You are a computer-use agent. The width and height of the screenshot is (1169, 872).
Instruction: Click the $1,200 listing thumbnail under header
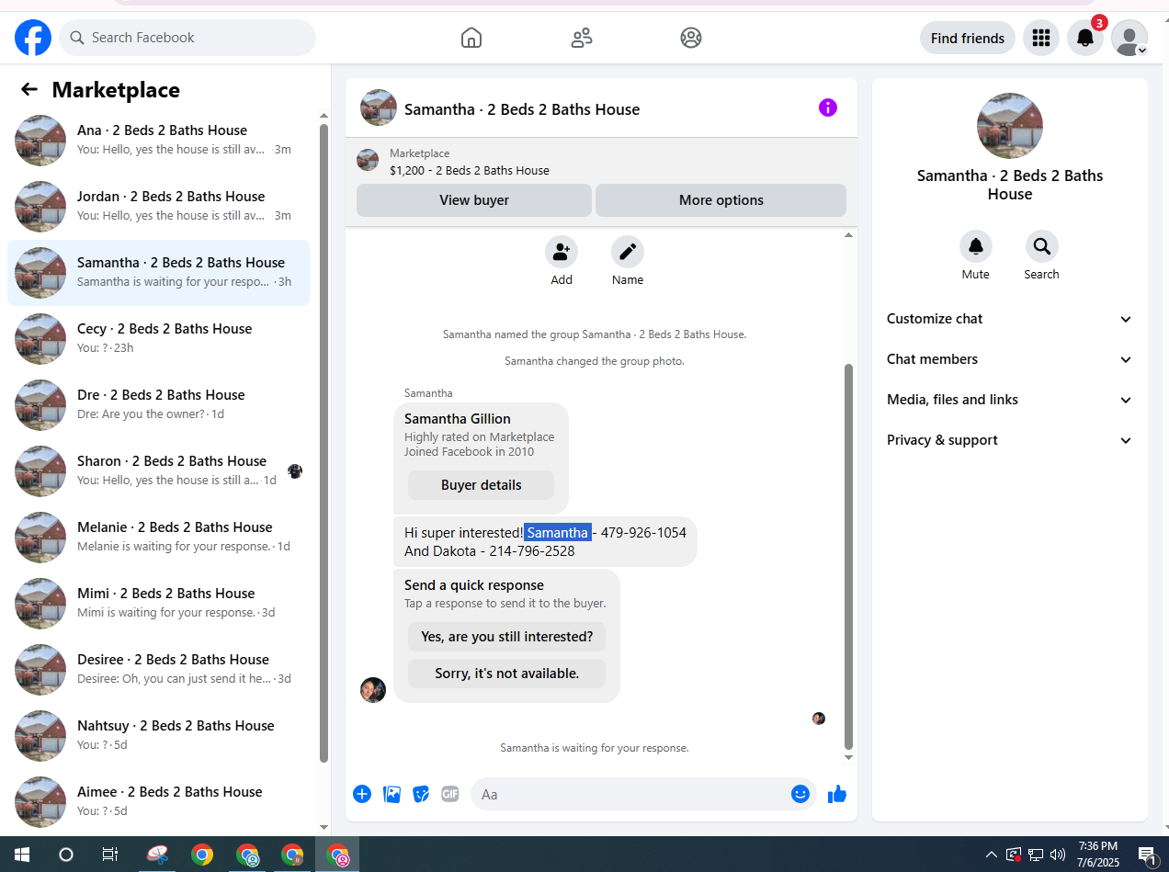coord(368,160)
